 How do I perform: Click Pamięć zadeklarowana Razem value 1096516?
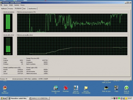click(20, 70)
